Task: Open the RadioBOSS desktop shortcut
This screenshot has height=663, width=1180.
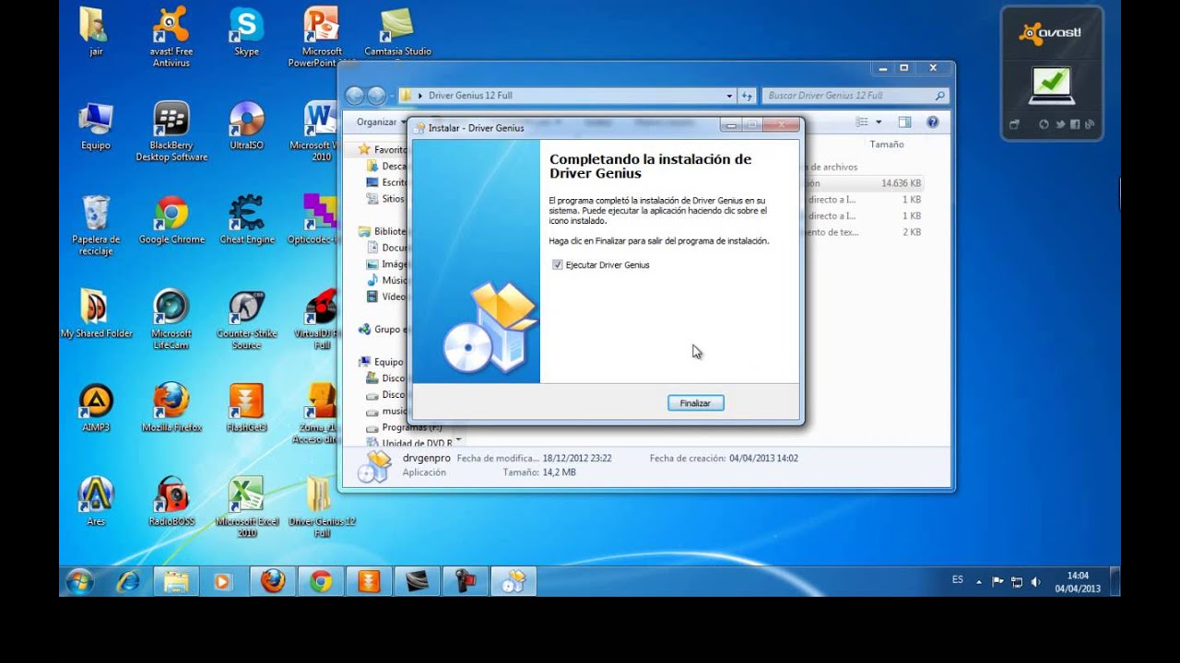Action: coord(171,502)
